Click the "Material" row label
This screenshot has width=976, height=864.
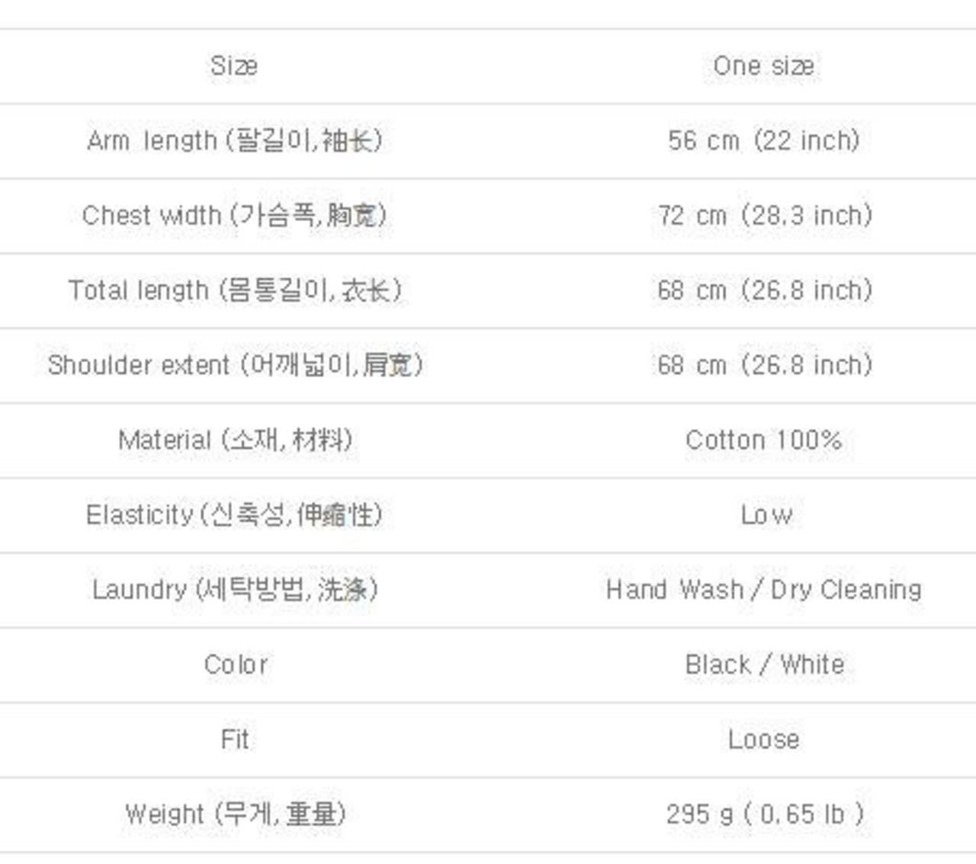pos(234,440)
